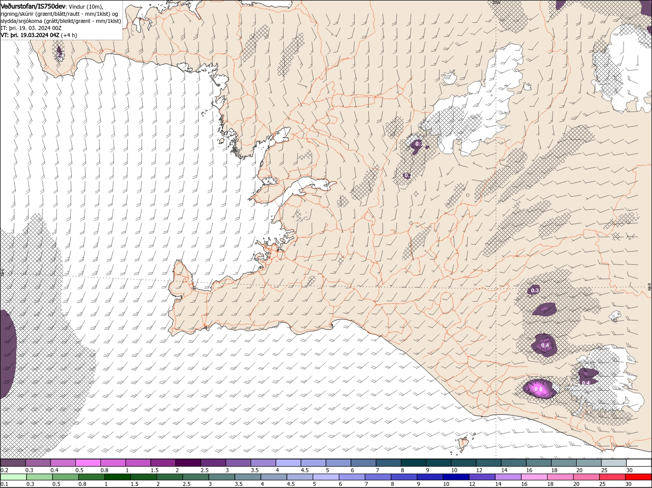Select the rain legend swatch for 2.5–3 mm
Viewport: 652px width, 488px height.
coord(196,477)
